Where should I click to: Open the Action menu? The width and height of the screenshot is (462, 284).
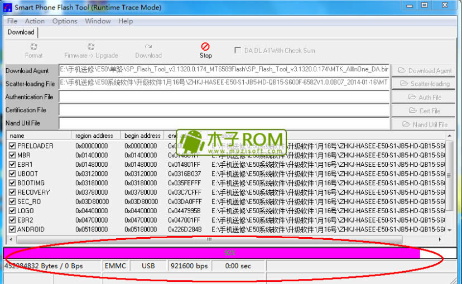coord(35,21)
